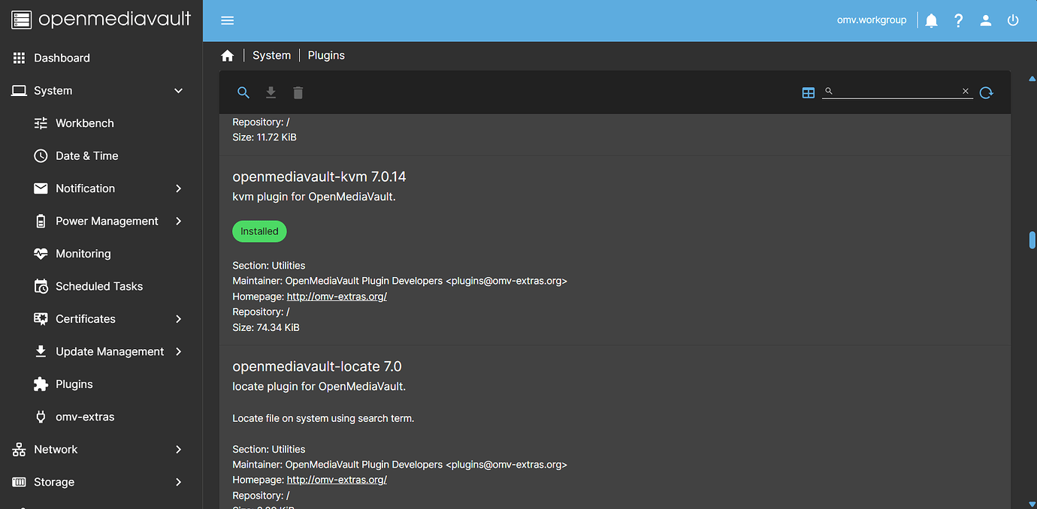The height and width of the screenshot is (509, 1037).
Task: Open the omv-extras.org homepage link
Action: [336, 296]
